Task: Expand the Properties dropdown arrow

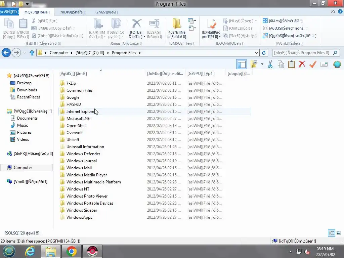Action: (x=220, y=37)
